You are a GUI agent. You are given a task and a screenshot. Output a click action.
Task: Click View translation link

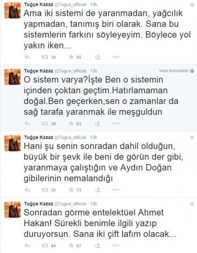click(173, 71)
